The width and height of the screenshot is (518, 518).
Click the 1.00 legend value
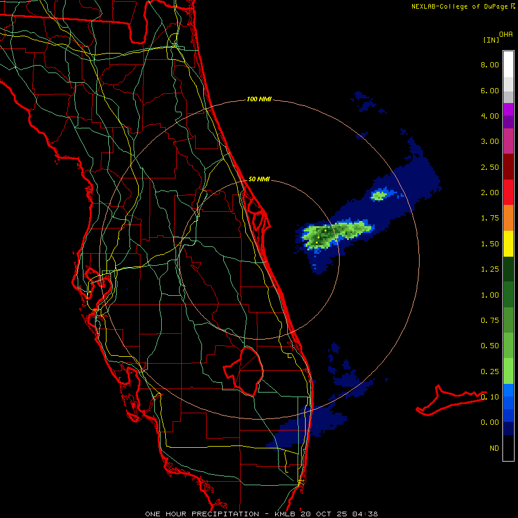point(490,295)
